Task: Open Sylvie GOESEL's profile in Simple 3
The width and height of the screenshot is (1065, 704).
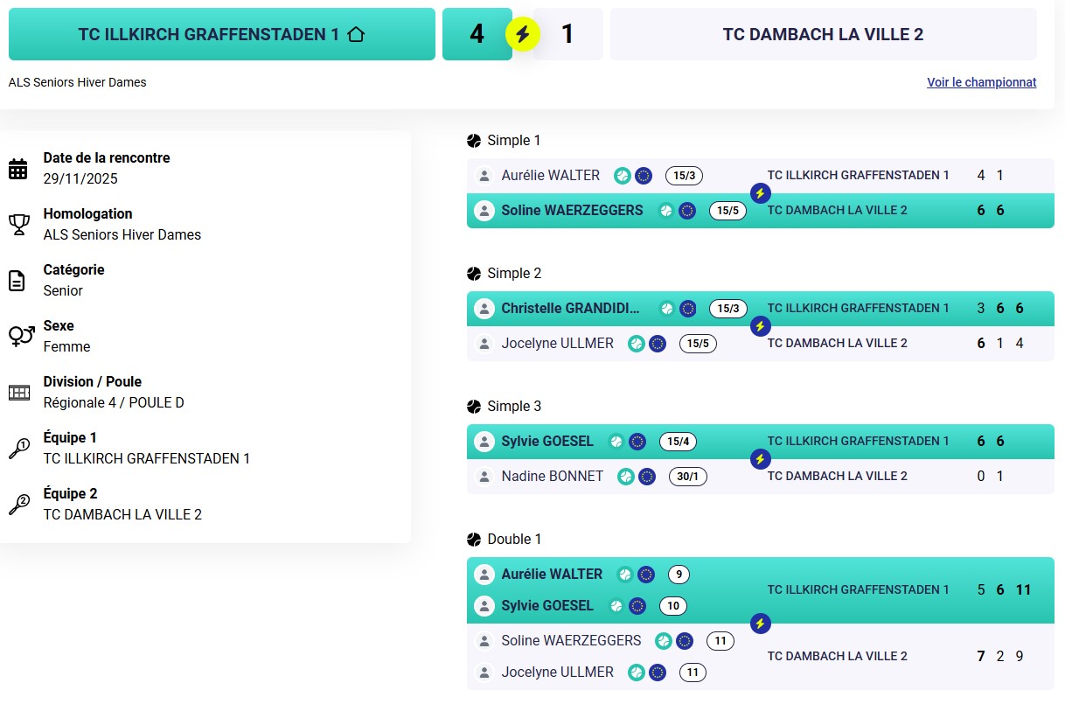Action: pos(547,441)
